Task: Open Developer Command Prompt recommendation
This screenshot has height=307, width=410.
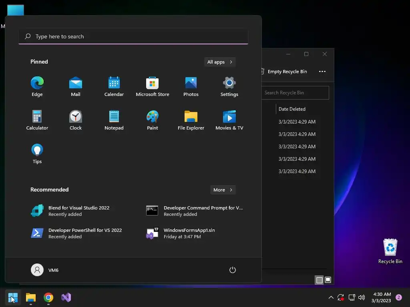Action: 195,211
